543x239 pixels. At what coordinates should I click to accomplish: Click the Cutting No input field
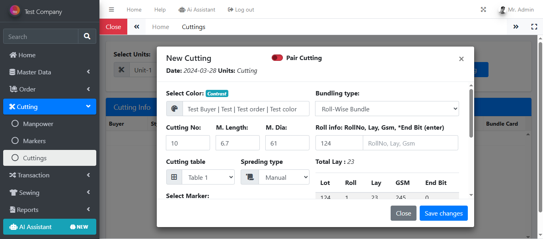tap(188, 143)
